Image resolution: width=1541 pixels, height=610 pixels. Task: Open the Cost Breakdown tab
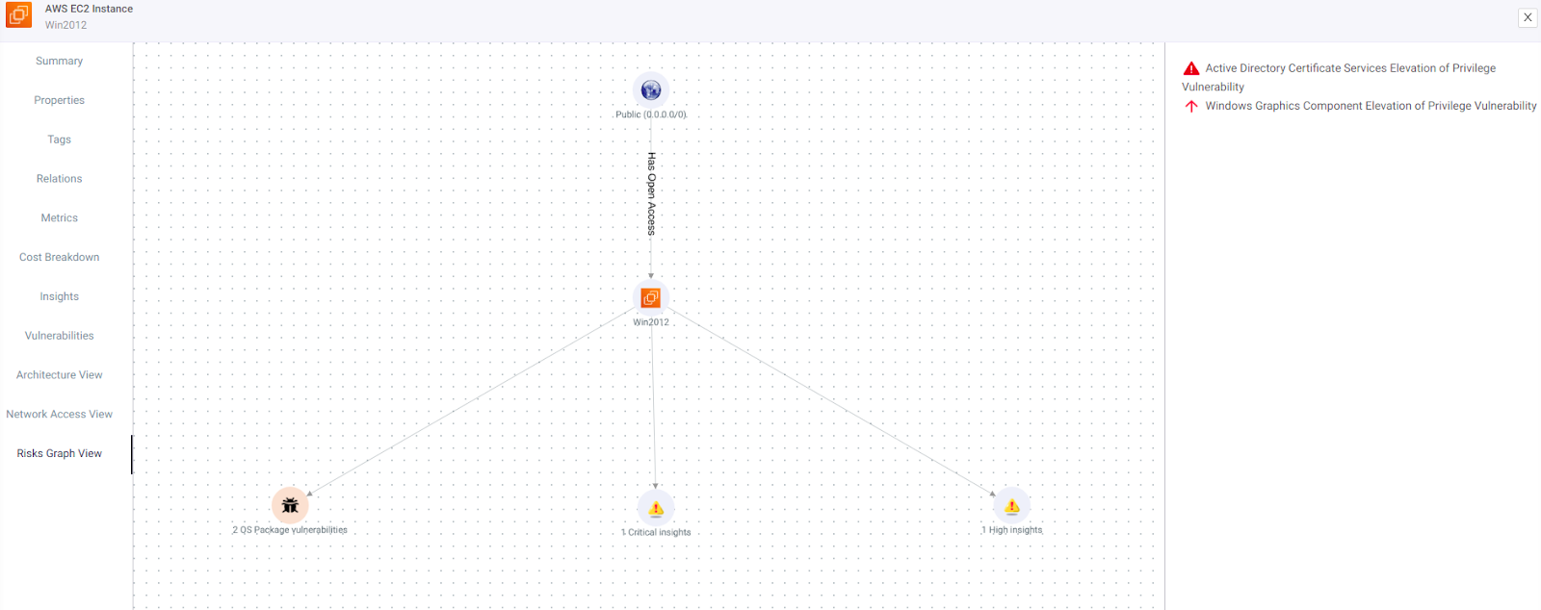pyautogui.click(x=60, y=258)
